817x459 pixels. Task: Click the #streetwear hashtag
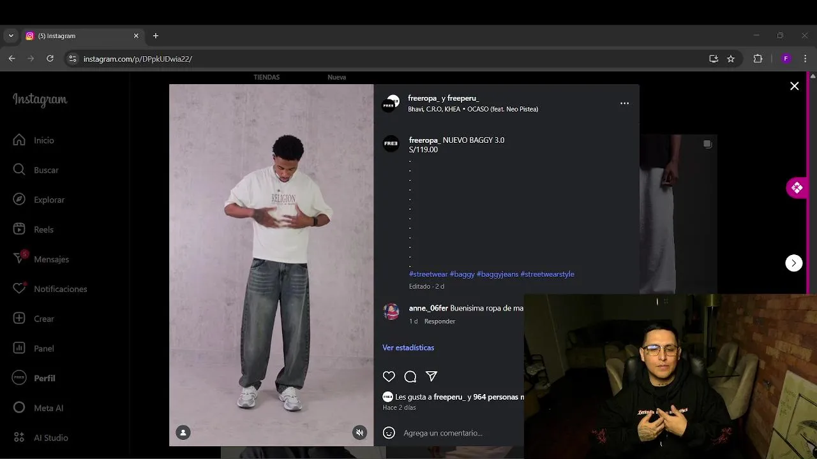[x=428, y=274]
